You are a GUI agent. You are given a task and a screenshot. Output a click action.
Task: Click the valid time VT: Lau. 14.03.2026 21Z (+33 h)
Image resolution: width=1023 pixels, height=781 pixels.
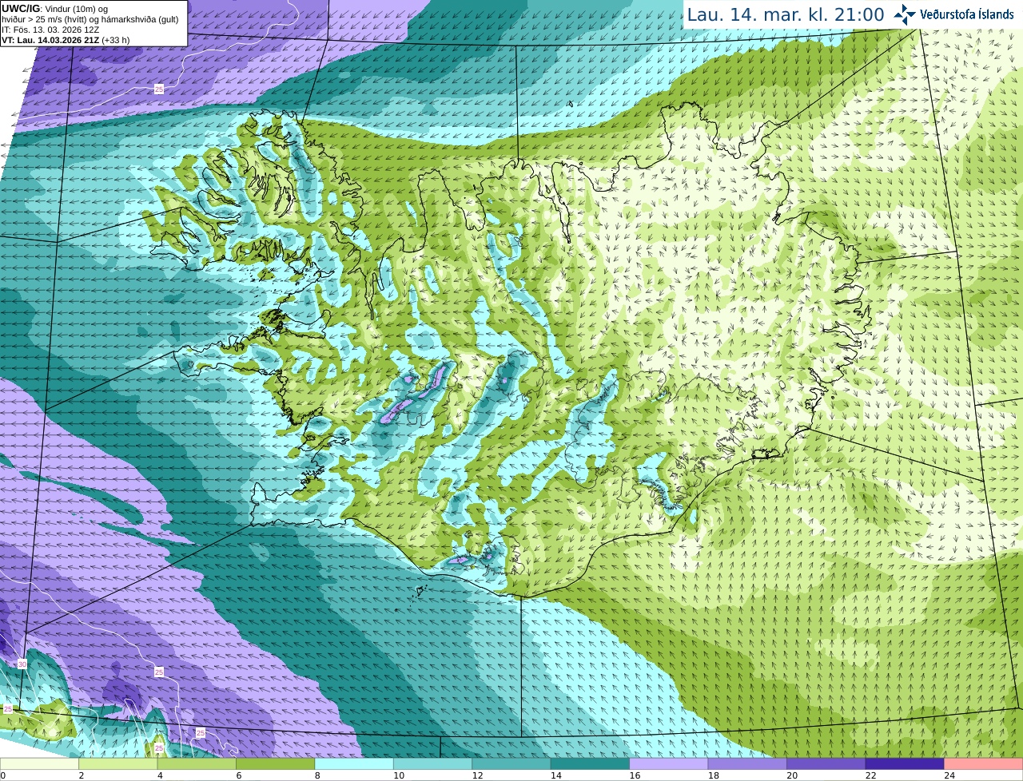coord(66,40)
